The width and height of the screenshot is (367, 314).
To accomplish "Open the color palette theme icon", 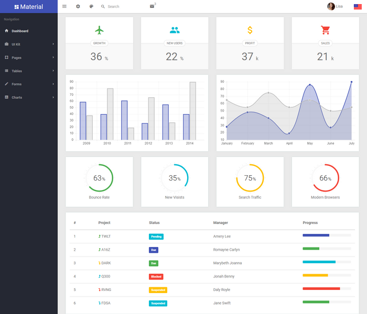I will 91,6.
